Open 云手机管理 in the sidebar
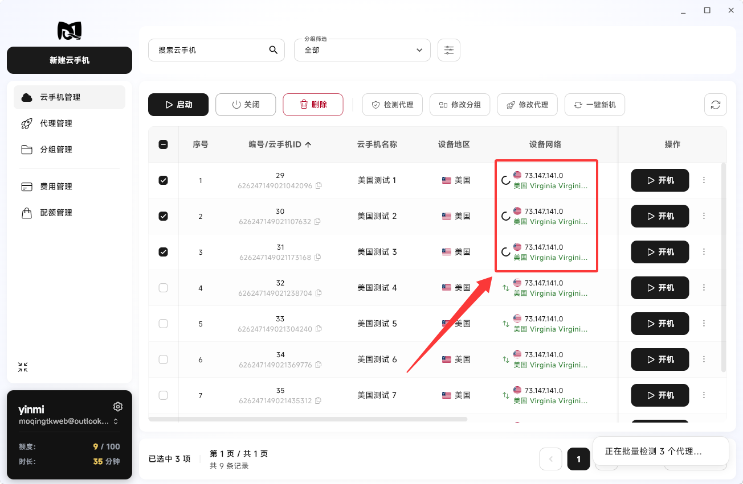This screenshot has height=484, width=743. [x=70, y=97]
